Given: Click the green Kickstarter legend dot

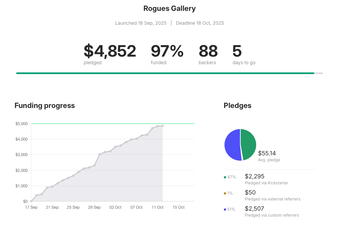Looking at the screenshot, I should tap(225, 177).
